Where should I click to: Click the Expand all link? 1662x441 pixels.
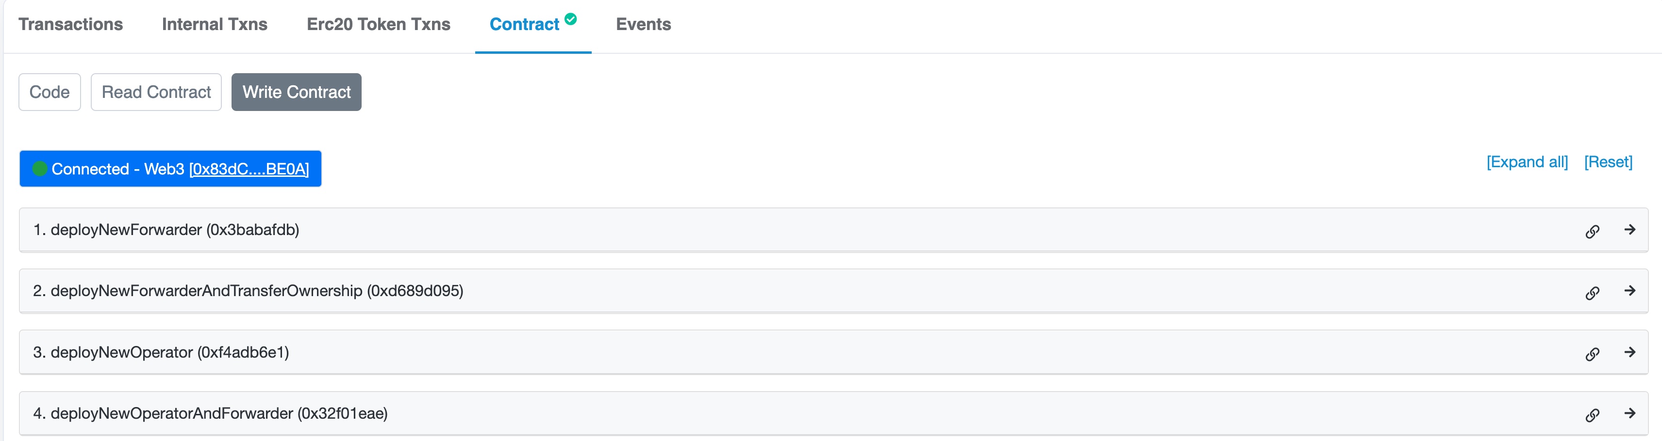[x=1527, y=162]
